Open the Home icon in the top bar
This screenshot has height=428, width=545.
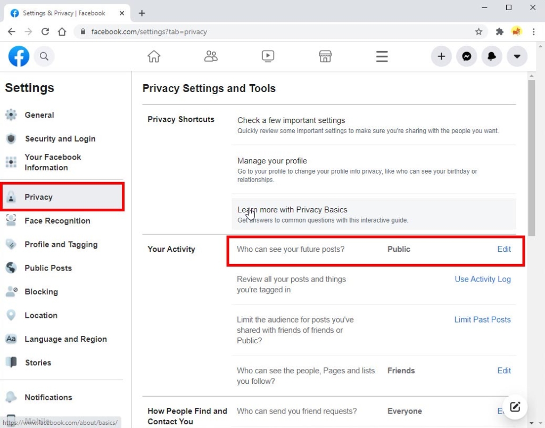[154, 56]
